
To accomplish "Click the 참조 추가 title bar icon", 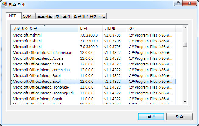I will pos(5,5).
